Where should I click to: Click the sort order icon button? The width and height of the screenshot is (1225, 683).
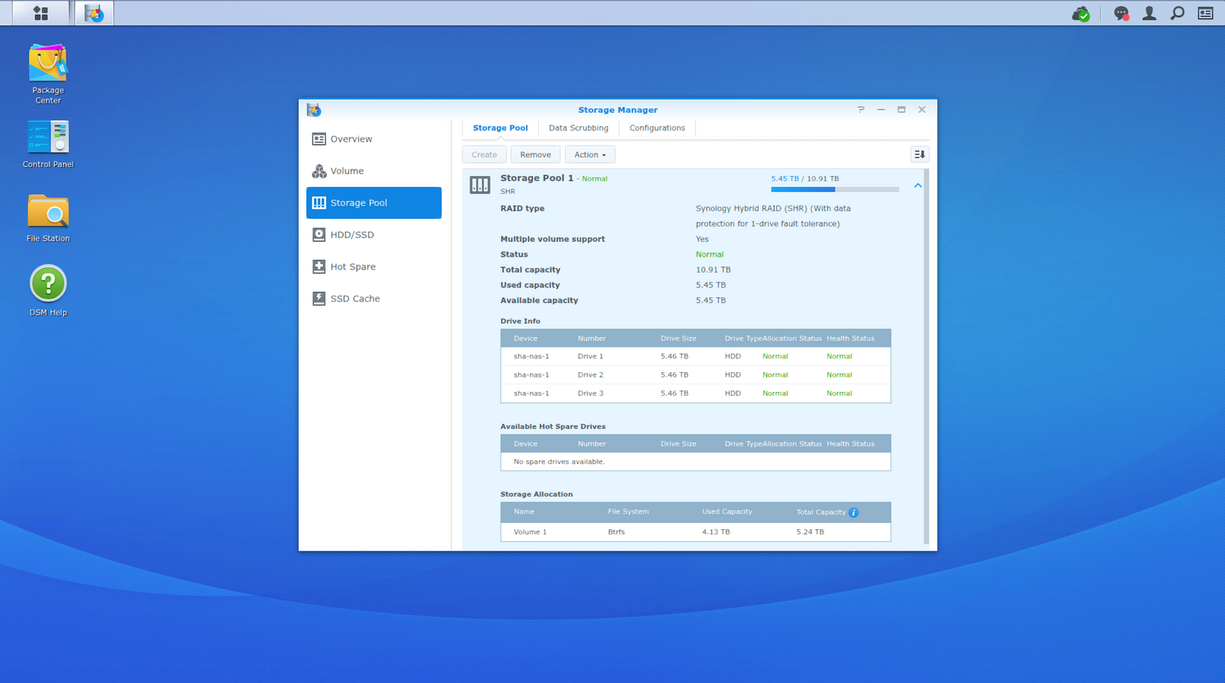[920, 155]
